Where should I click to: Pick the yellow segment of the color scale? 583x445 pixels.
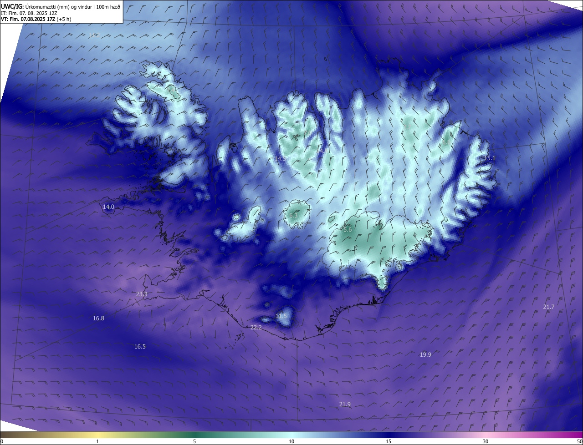pos(97,435)
